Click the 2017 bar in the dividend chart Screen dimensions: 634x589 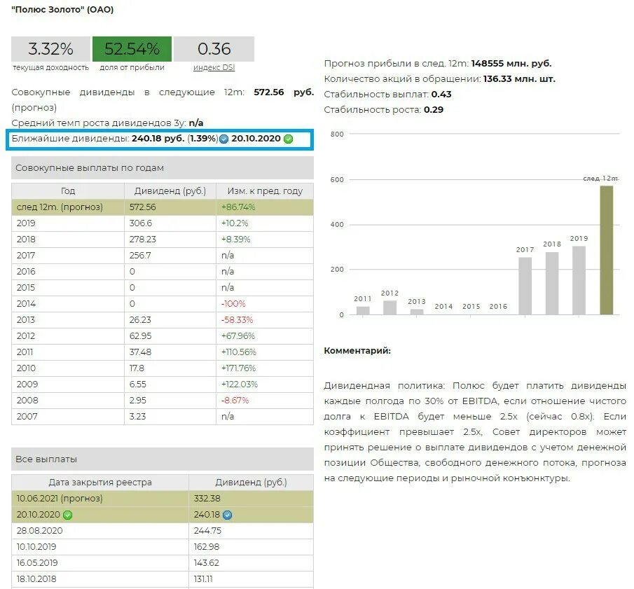click(525, 286)
